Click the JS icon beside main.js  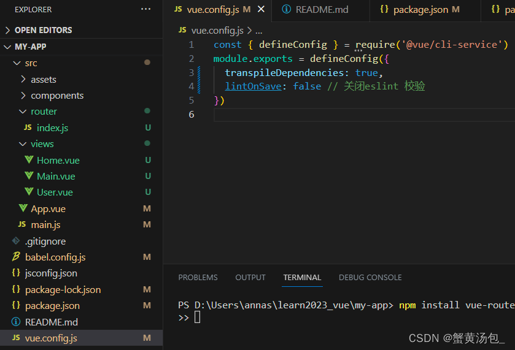click(x=22, y=224)
